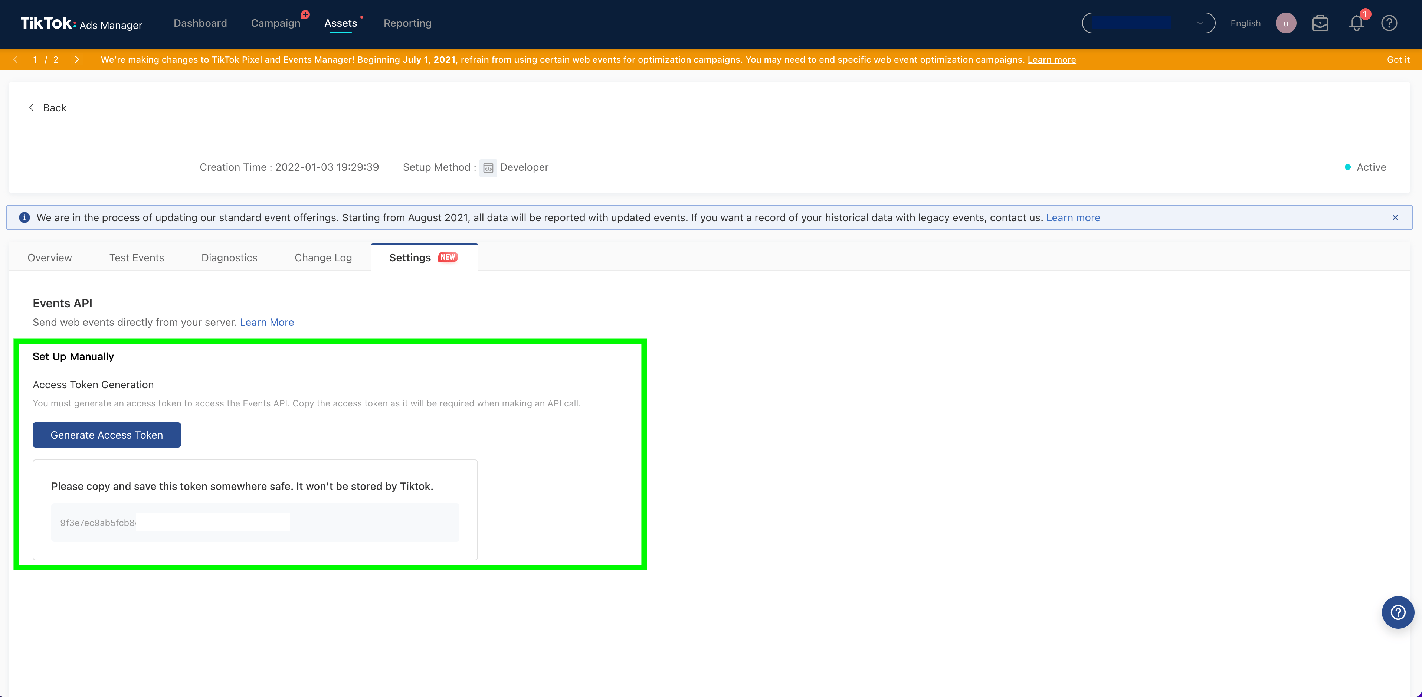Open Learn more link in orange banner
1422x697 pixels.
(x=1052, y=60)
